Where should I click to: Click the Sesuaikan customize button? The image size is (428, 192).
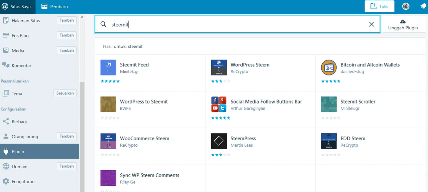point(65,93)
